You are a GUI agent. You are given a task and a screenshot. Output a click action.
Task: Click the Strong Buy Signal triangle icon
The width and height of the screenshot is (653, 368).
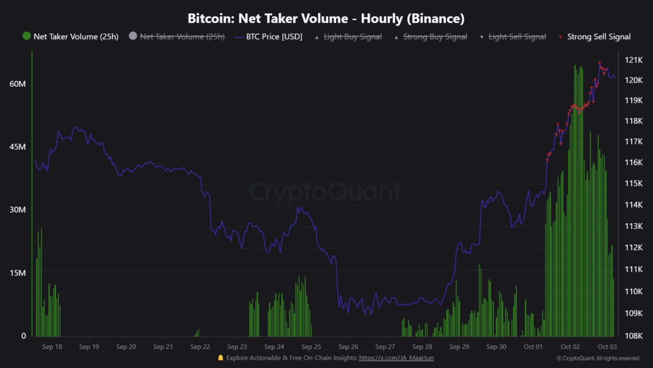click(396, 37)
